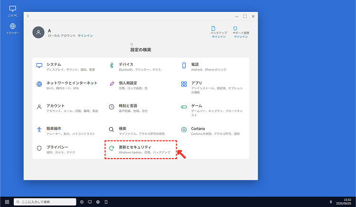
Task: Open the Cortana category title
Action: tap(198, 129)
